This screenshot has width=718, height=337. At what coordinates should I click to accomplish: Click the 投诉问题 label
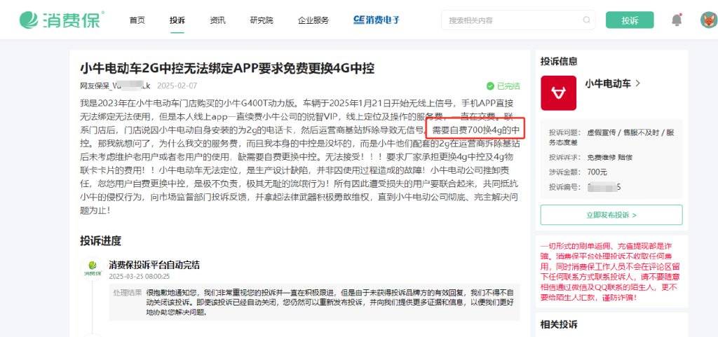[566, 132]
